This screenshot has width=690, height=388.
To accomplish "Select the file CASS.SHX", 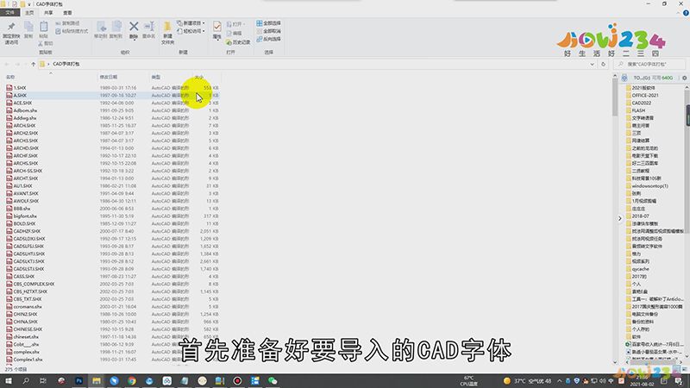I will point(24,276).
